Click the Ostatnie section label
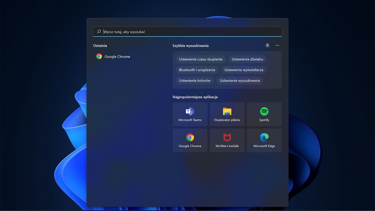Viewport: 375px width, 211px height. point(100,46)
